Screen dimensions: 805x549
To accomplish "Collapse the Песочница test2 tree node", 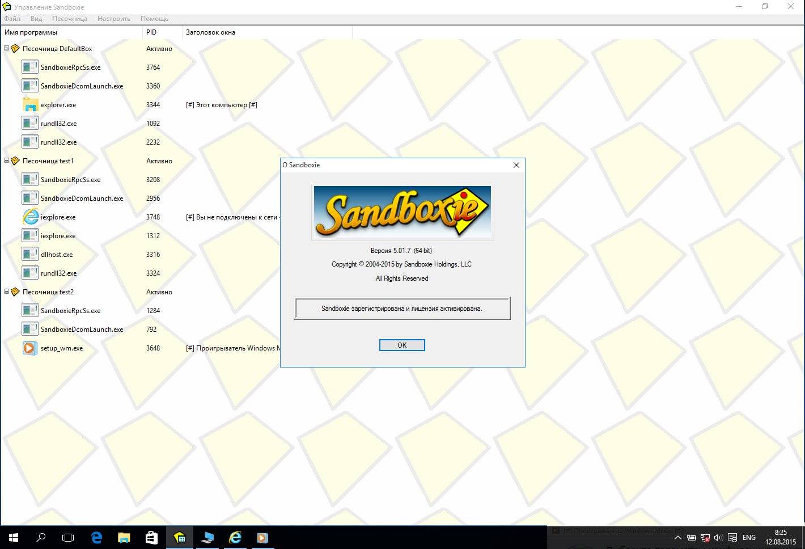I will point(6,292).
